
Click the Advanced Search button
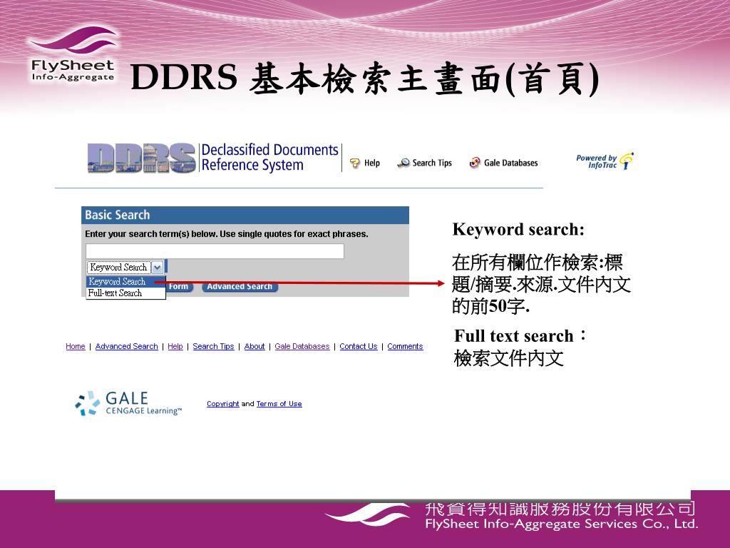pyautogui.click(x=240, y=287)
